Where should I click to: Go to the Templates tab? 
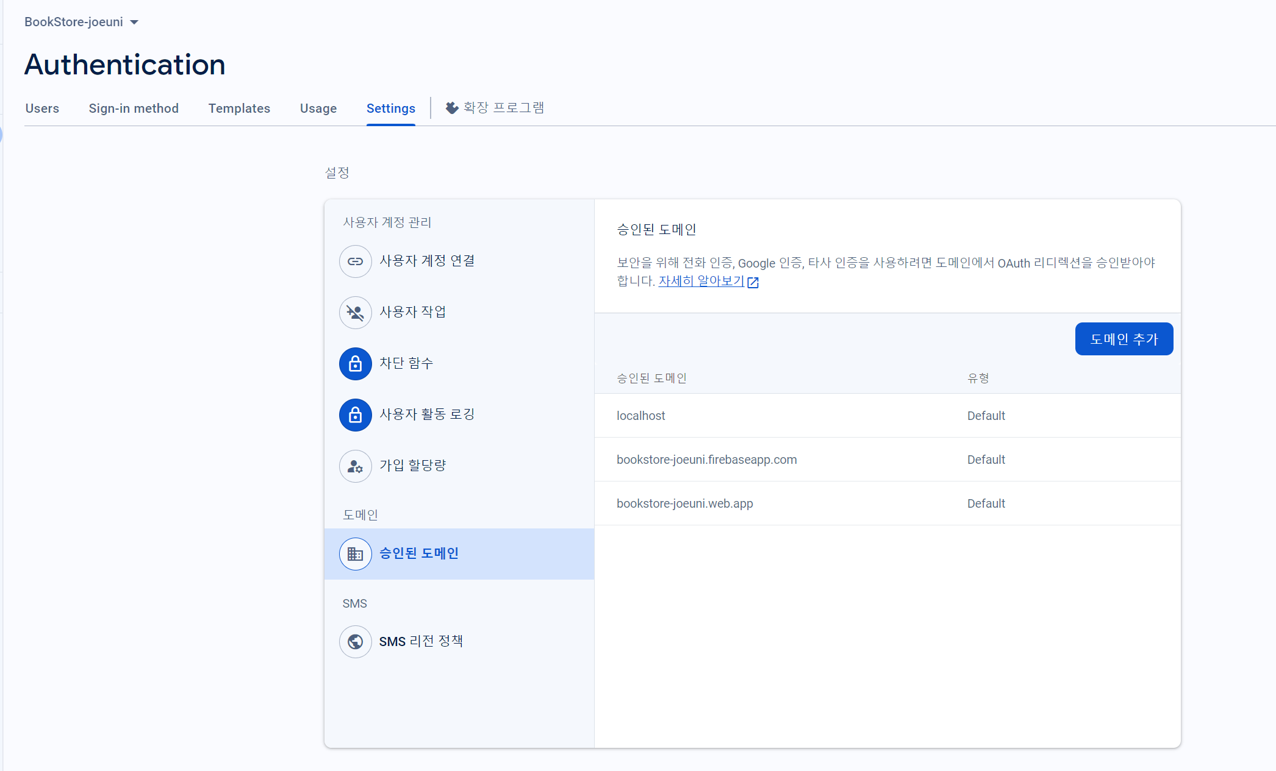[x=239, y=108]
